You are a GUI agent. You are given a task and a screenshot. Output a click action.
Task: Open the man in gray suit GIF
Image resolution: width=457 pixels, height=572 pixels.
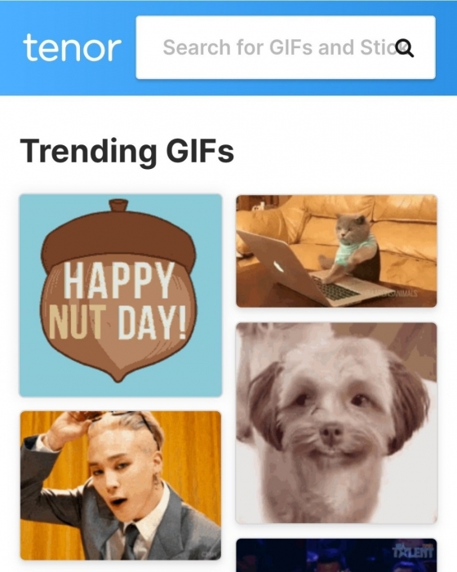click(121, 486)
